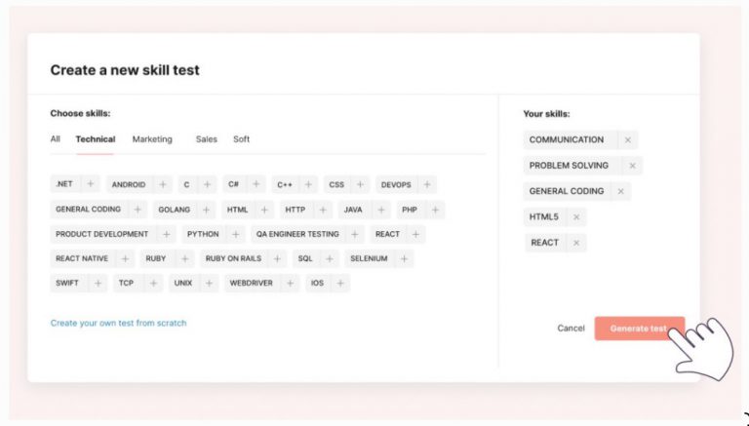
Task: Click the plus icon next to ANDROID
Action: pos(162,184)
